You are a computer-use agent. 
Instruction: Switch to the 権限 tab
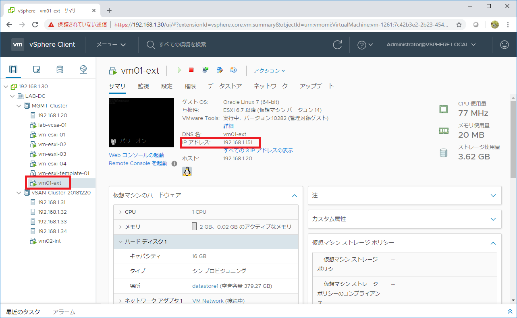coord(190,86)
